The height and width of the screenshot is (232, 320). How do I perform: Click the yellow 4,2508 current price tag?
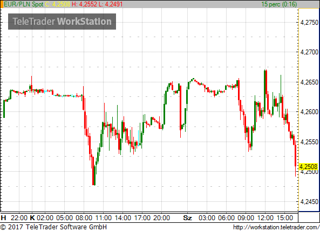point(308,167)
